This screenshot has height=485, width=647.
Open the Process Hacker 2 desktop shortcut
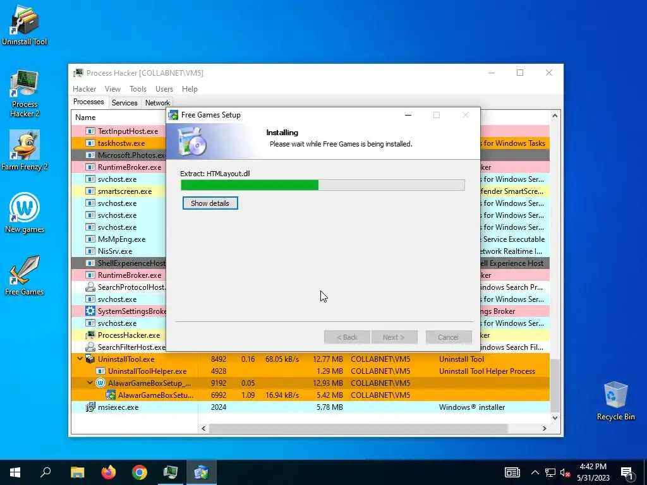pos(25,93)
